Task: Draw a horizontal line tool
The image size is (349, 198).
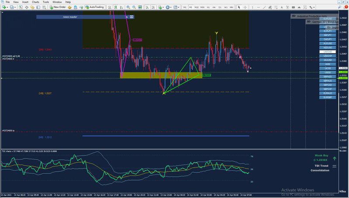Action: coord(259,7)
